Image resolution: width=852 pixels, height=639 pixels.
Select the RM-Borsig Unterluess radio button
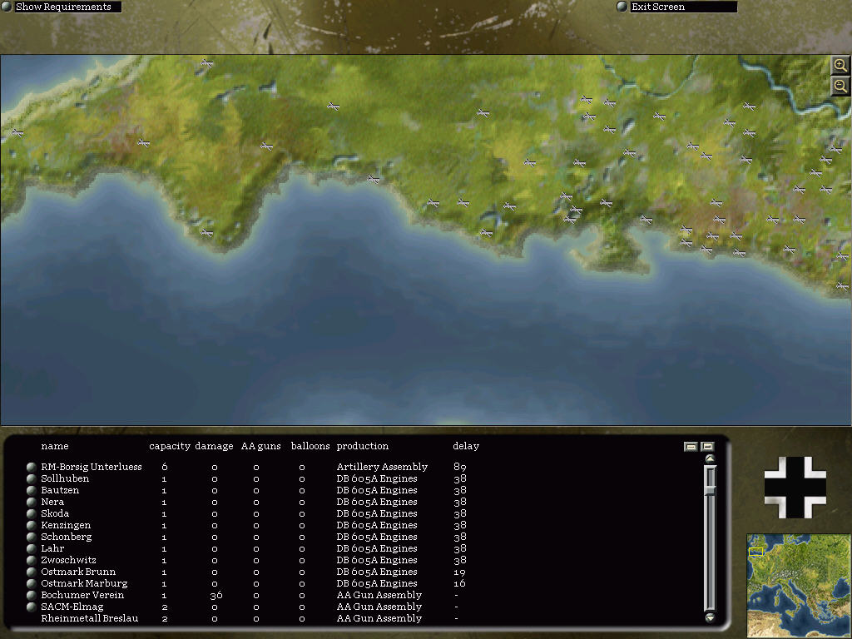tap(31, 467)
